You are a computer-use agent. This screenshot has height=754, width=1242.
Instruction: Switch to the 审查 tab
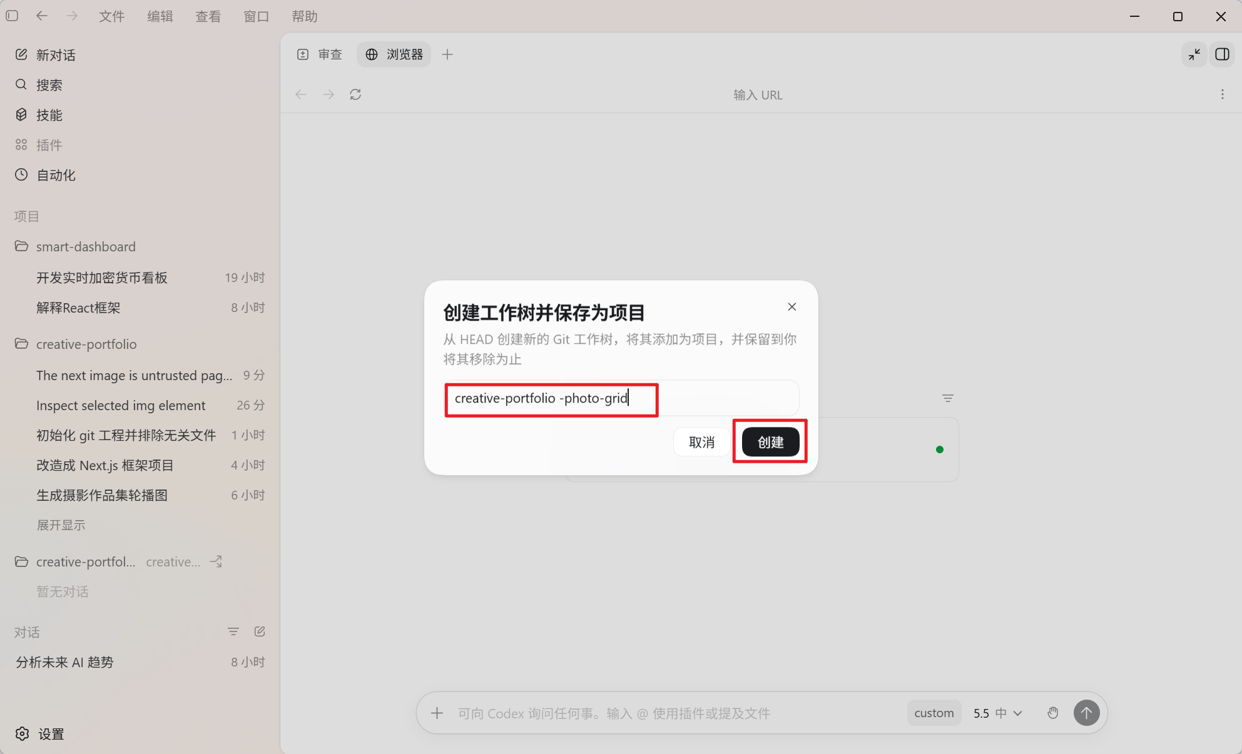click(320, 54)
